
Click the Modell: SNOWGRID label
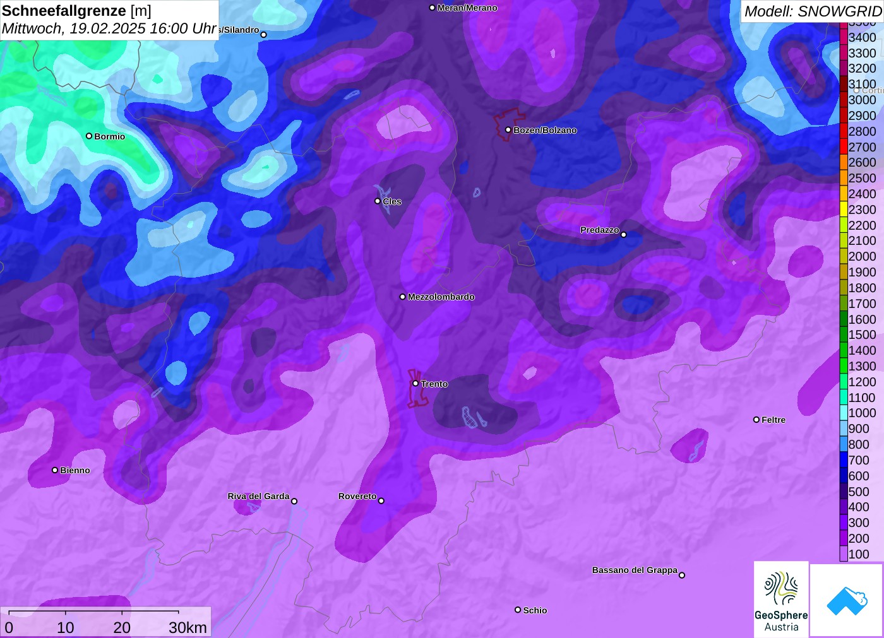point(813,11)
